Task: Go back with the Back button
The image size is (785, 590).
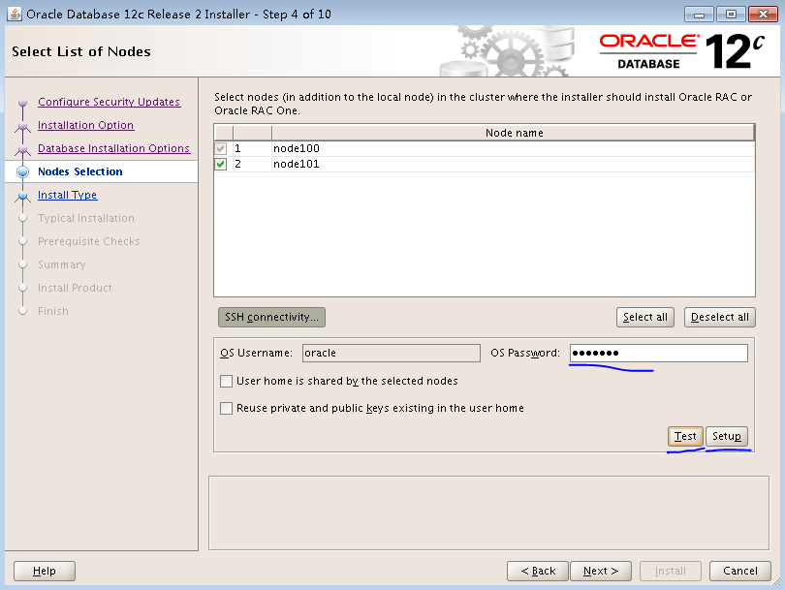Action: (538, 571)
